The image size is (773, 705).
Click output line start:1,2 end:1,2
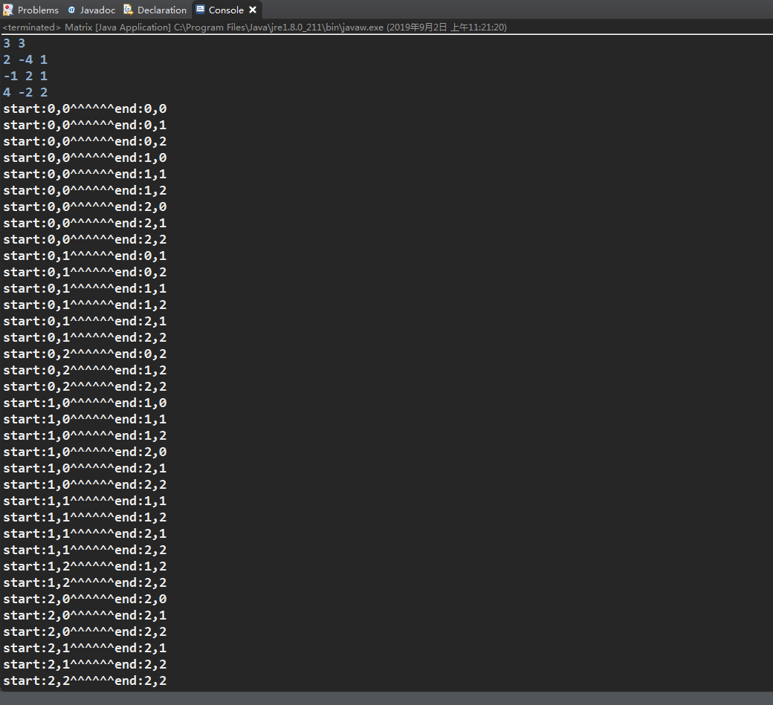85,567
